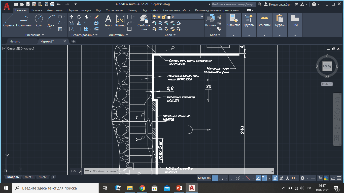Toggle grid display in status bar
Screen dimensions: 344x193
(x=215, y=178)
